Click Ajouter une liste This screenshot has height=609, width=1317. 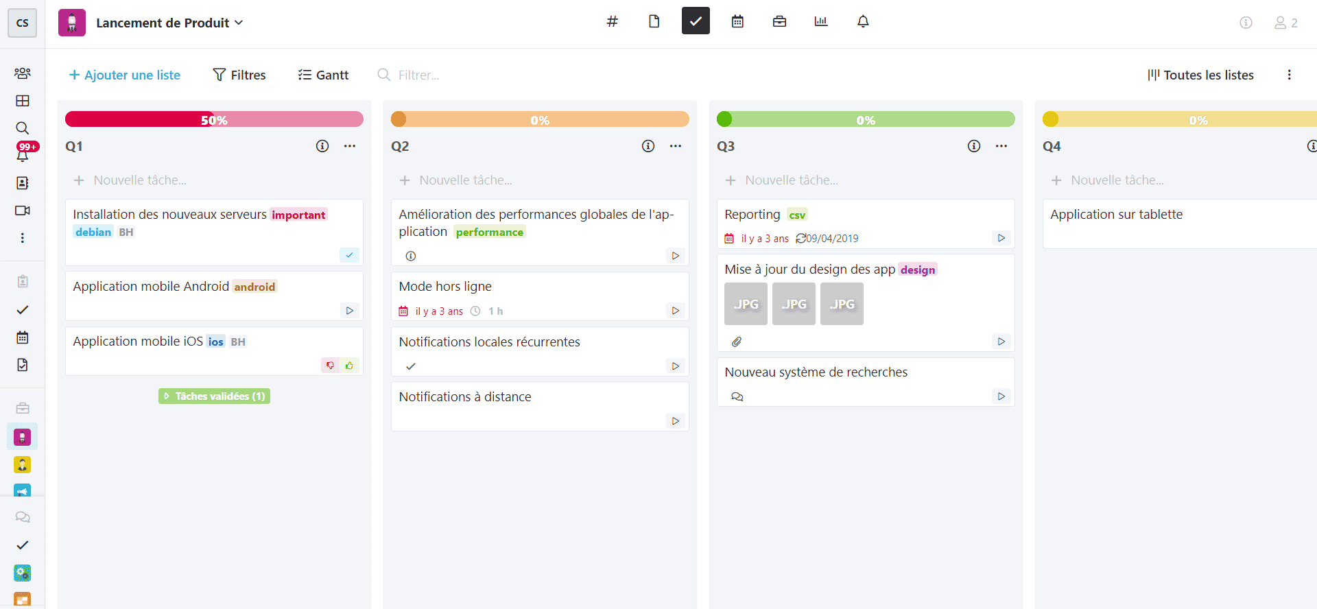125,75
